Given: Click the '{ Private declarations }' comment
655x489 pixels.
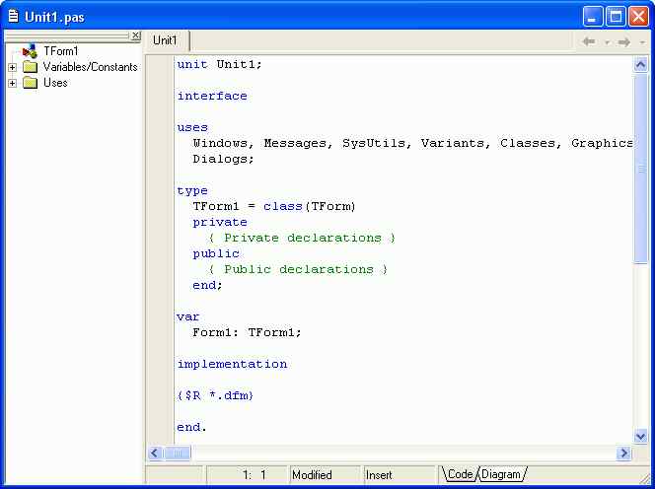Looking at the screenshot, I should 302,238.
